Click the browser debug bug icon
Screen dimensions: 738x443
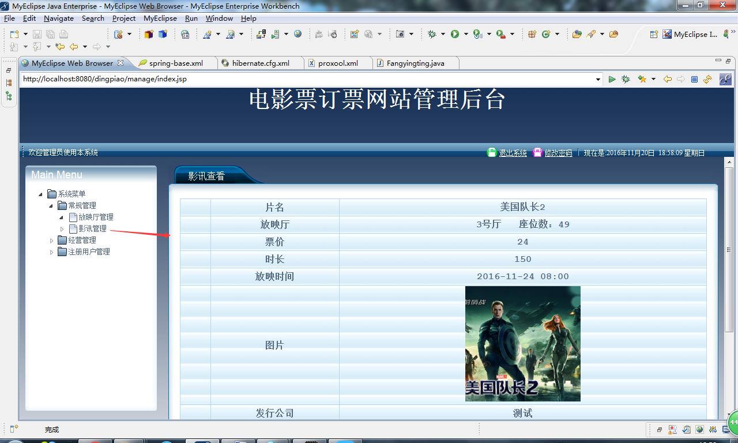tap(626, 79)
